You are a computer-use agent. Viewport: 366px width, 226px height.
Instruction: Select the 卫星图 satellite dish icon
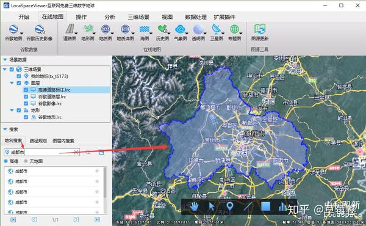pyautogui.click(x=217, y=29)
